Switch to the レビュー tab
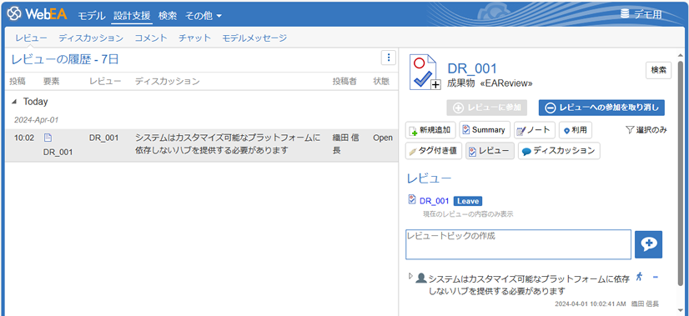This screenshot has width=689, height=316. (x=31, y=38)
